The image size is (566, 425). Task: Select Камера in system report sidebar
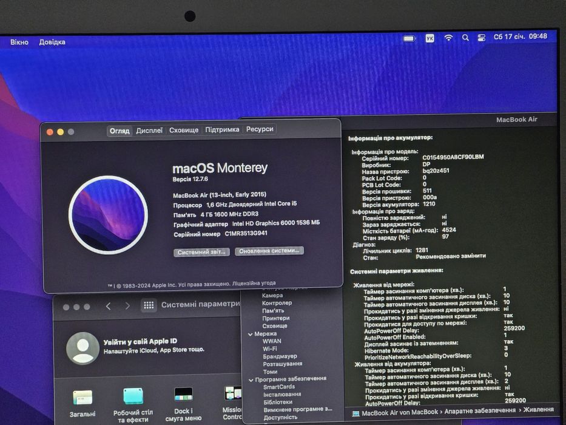point(272,296)
